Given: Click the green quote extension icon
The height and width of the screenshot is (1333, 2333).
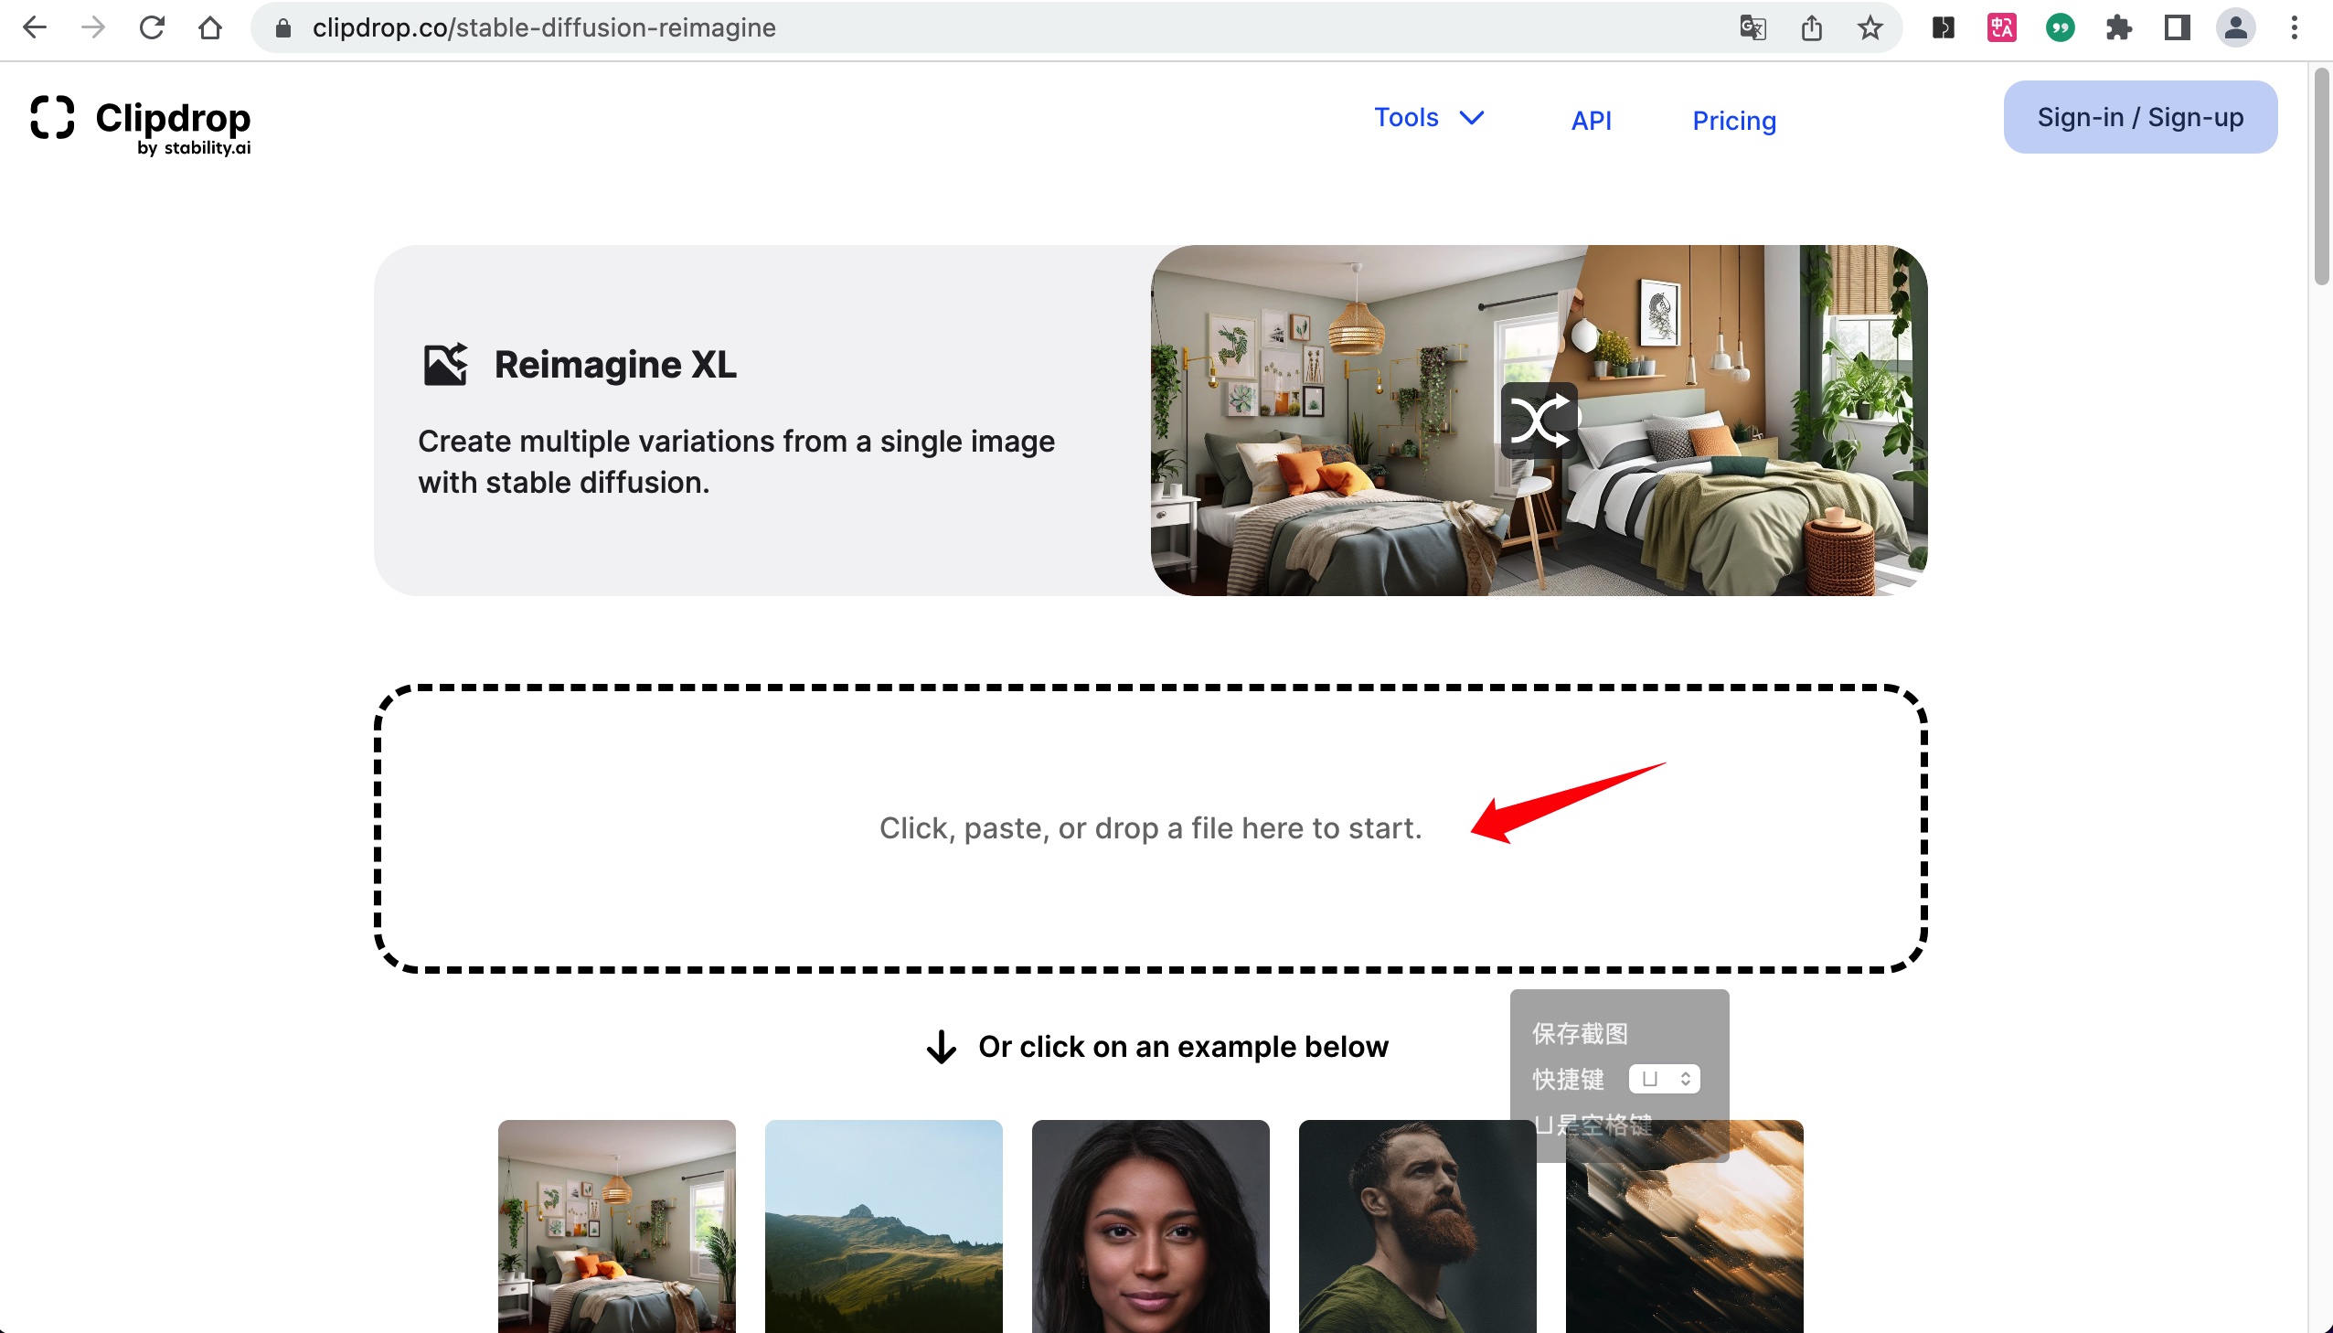Looking at the screenshot, I should pyautogui.click(x=2060, y=28).
